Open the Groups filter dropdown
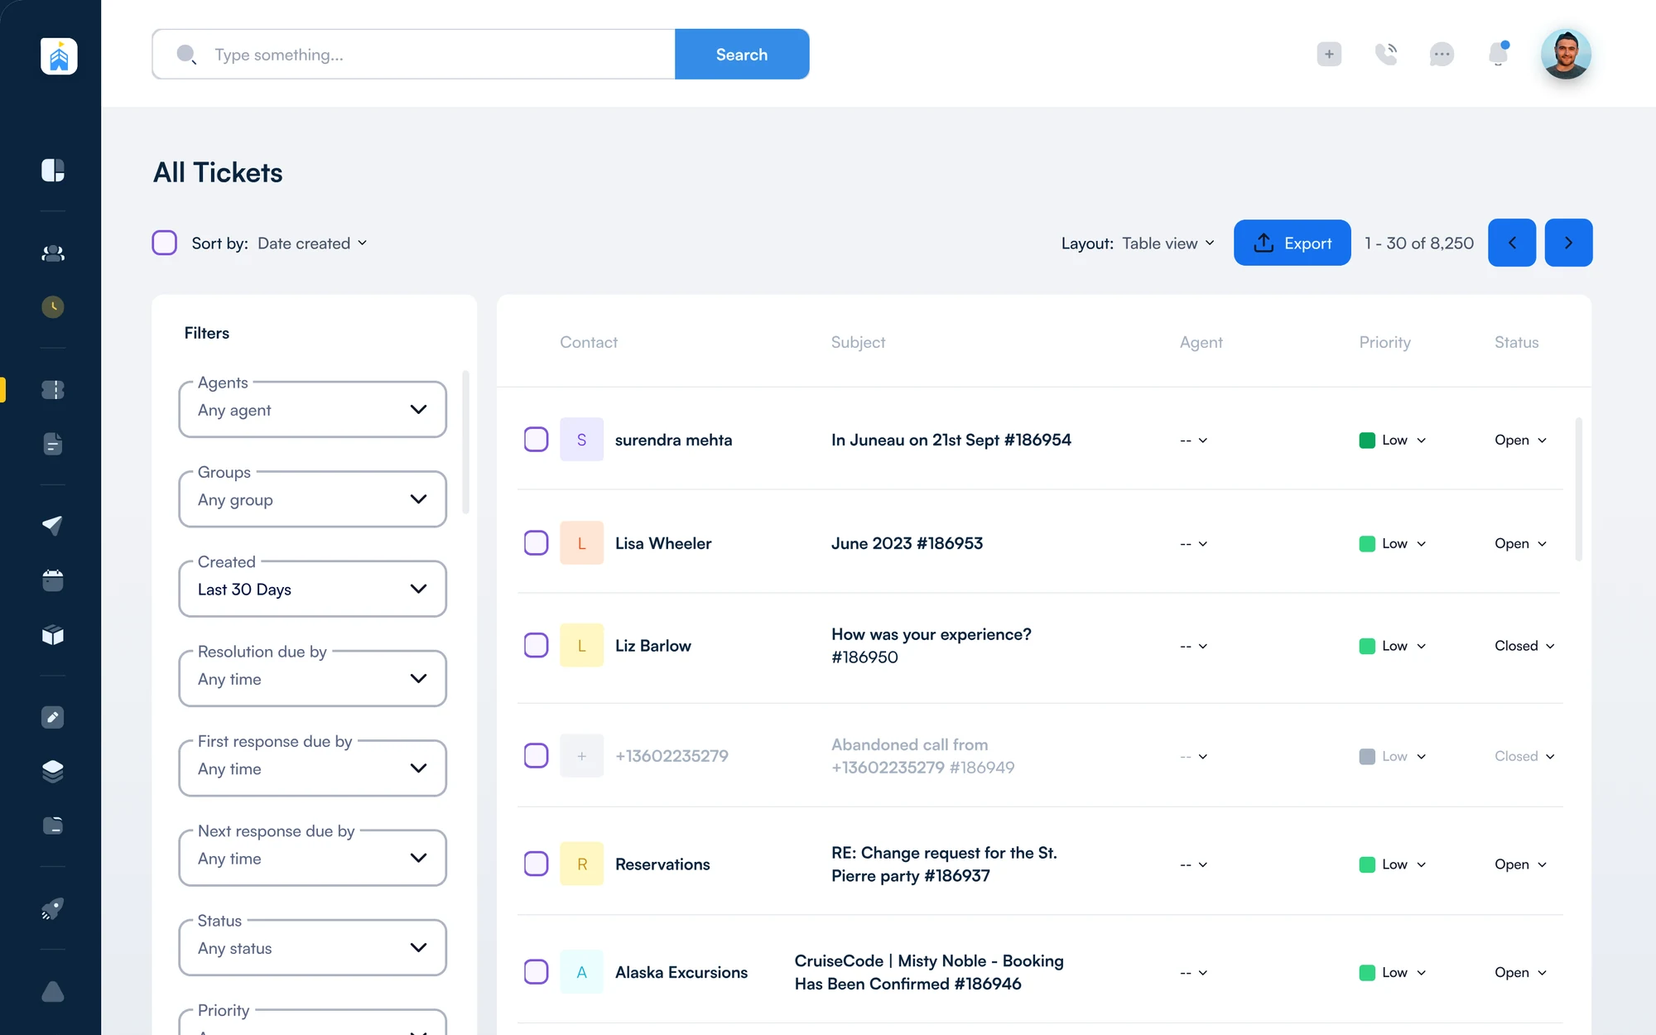The height and width of the screenshot is (1035, 1656). (313, 499)
